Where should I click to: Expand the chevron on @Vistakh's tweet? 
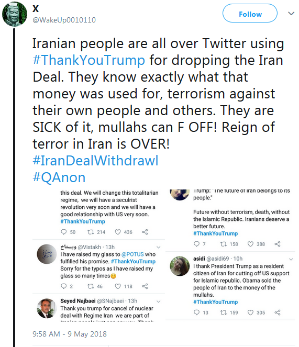(159, 247)
